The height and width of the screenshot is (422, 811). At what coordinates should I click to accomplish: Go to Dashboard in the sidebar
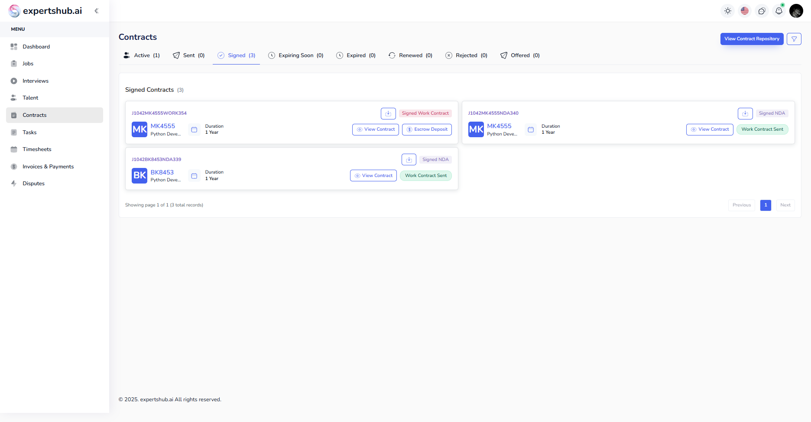pos(55,47)
